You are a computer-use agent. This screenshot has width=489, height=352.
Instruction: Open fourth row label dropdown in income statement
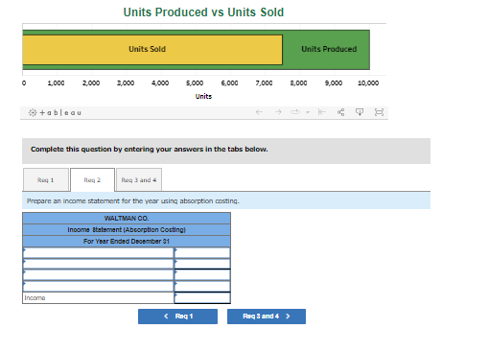click(x=98, y=286)
